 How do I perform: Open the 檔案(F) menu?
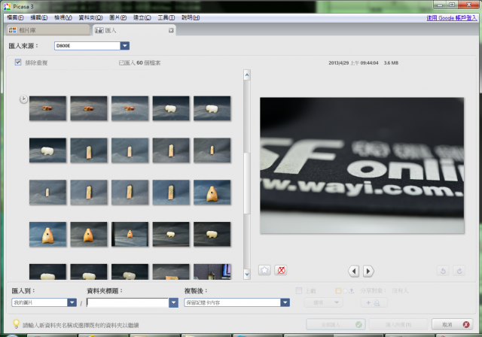tap(15, 17)
